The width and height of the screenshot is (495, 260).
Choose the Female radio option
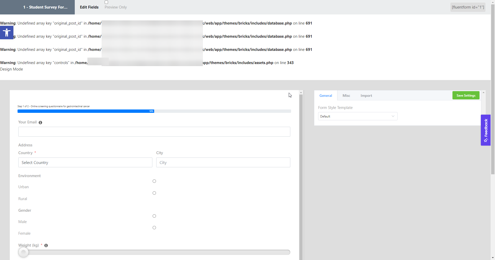click(x=154, y=228)
